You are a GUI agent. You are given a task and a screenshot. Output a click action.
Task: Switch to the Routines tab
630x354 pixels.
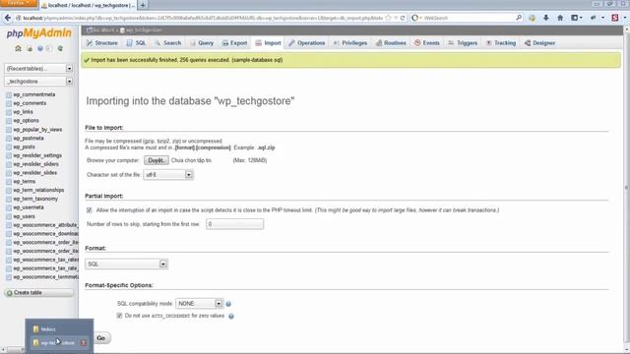point(391,43)
